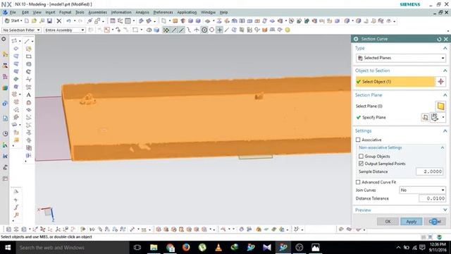The height and width of the screenshot is (254, 451).
Task: Open the Preferences menu
Action: click(x=163, y=13)
